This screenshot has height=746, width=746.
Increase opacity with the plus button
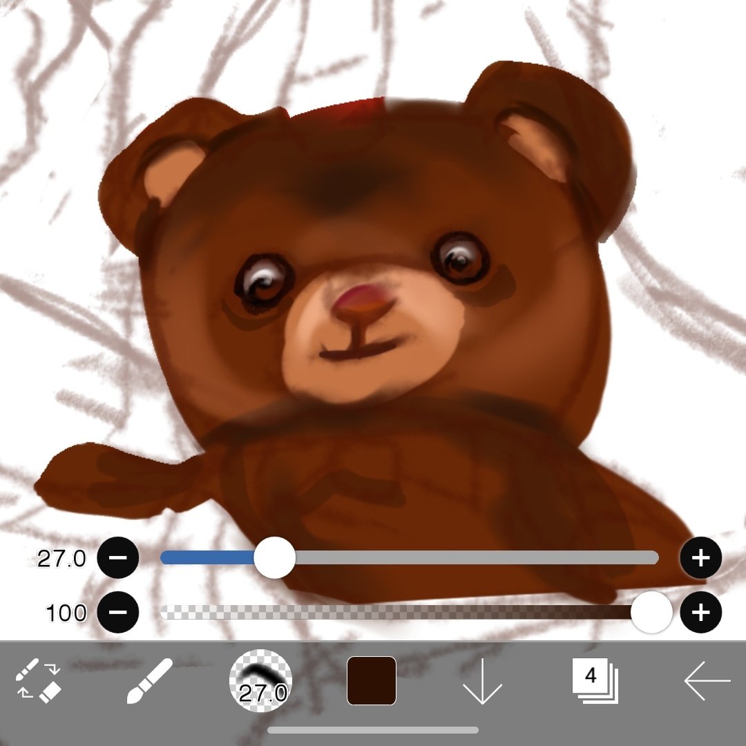click(x=701, y=612)
